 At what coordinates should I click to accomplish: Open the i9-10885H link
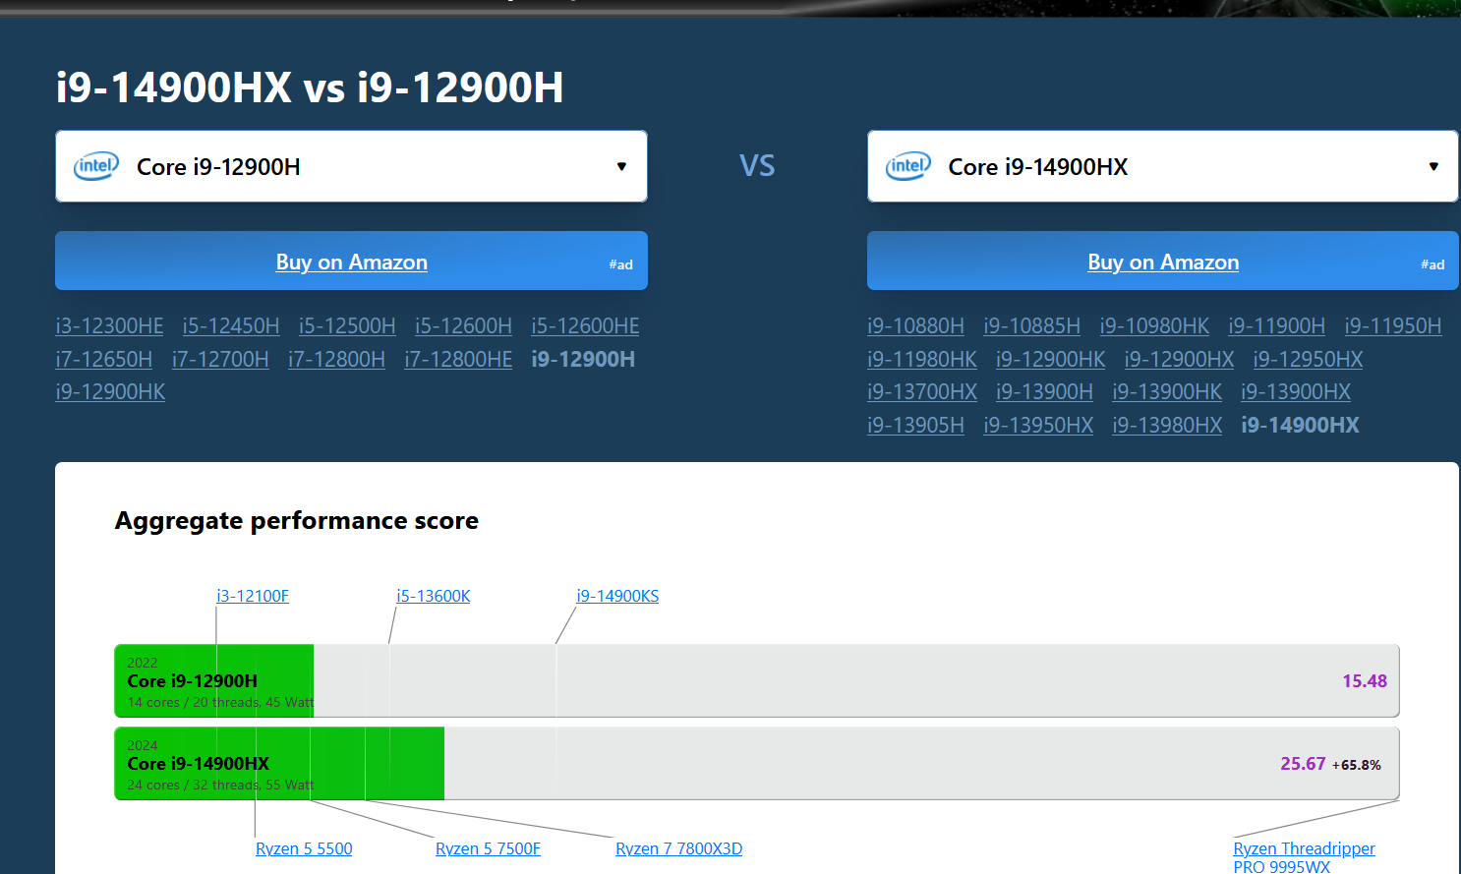(x=1031, y=325)
